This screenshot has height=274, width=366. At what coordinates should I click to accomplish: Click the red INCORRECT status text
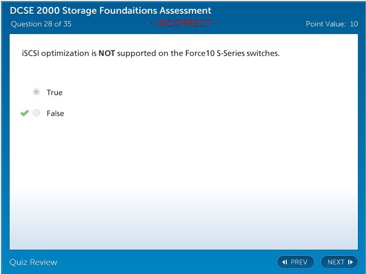tap(184, 23)
